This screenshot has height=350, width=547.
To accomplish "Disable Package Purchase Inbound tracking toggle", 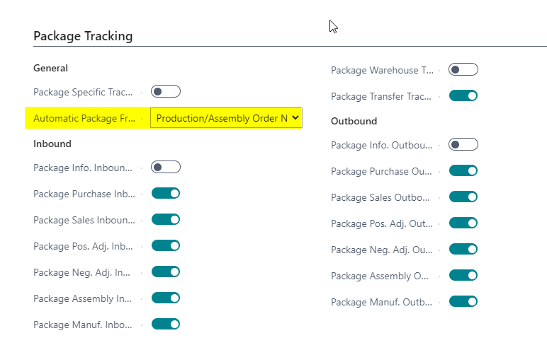I will pos(166,194).
